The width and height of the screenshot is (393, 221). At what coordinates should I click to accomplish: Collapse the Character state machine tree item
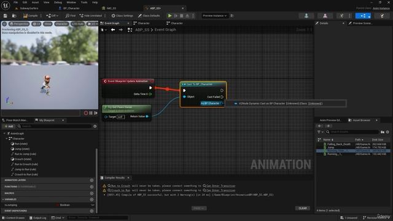tap(7, 139)
